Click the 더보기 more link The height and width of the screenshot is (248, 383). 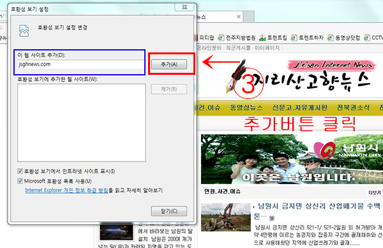point(375,192)
